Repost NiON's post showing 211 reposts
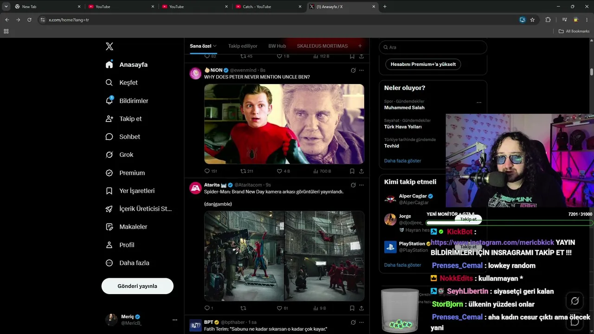Image resolution: width=594 pixels, height=334 pixels. pyautogui.click(x=246, y=171)
